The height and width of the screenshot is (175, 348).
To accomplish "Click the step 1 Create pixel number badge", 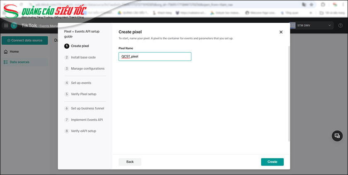I will 67,46.
